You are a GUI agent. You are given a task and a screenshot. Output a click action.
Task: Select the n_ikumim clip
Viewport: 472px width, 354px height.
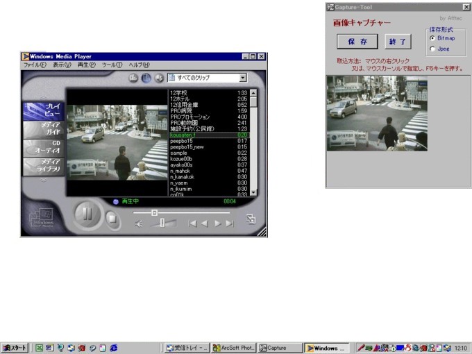(x=208, y=189)
